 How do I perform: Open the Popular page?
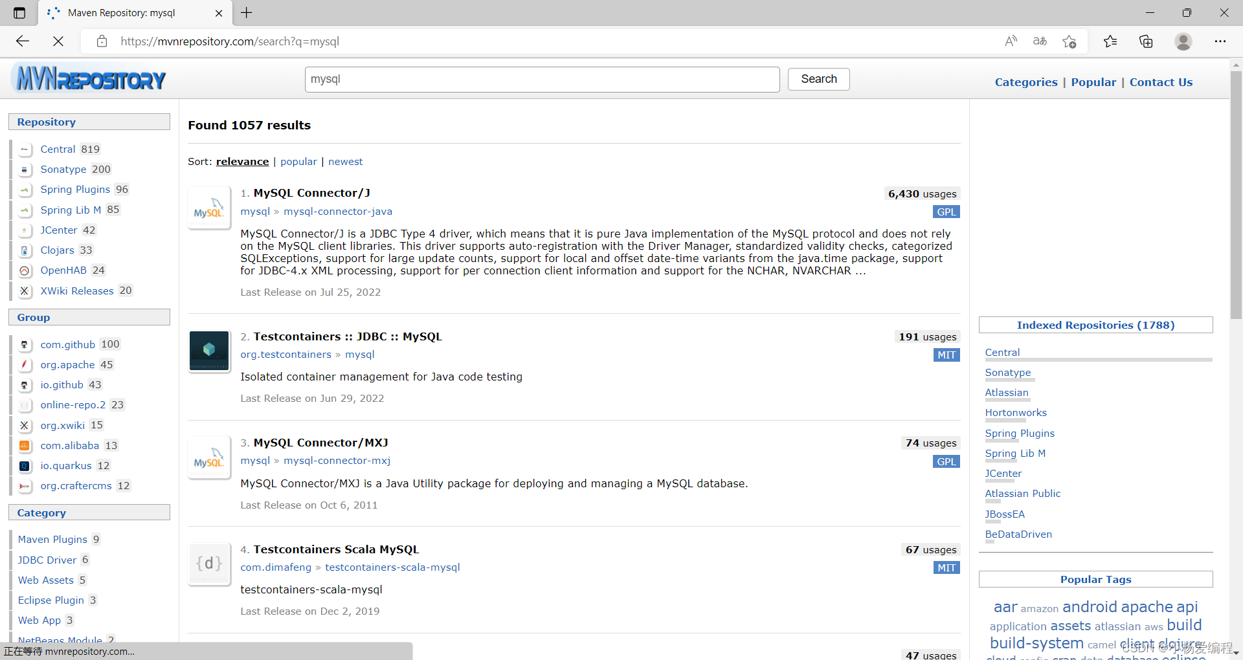pos(1093,82)
